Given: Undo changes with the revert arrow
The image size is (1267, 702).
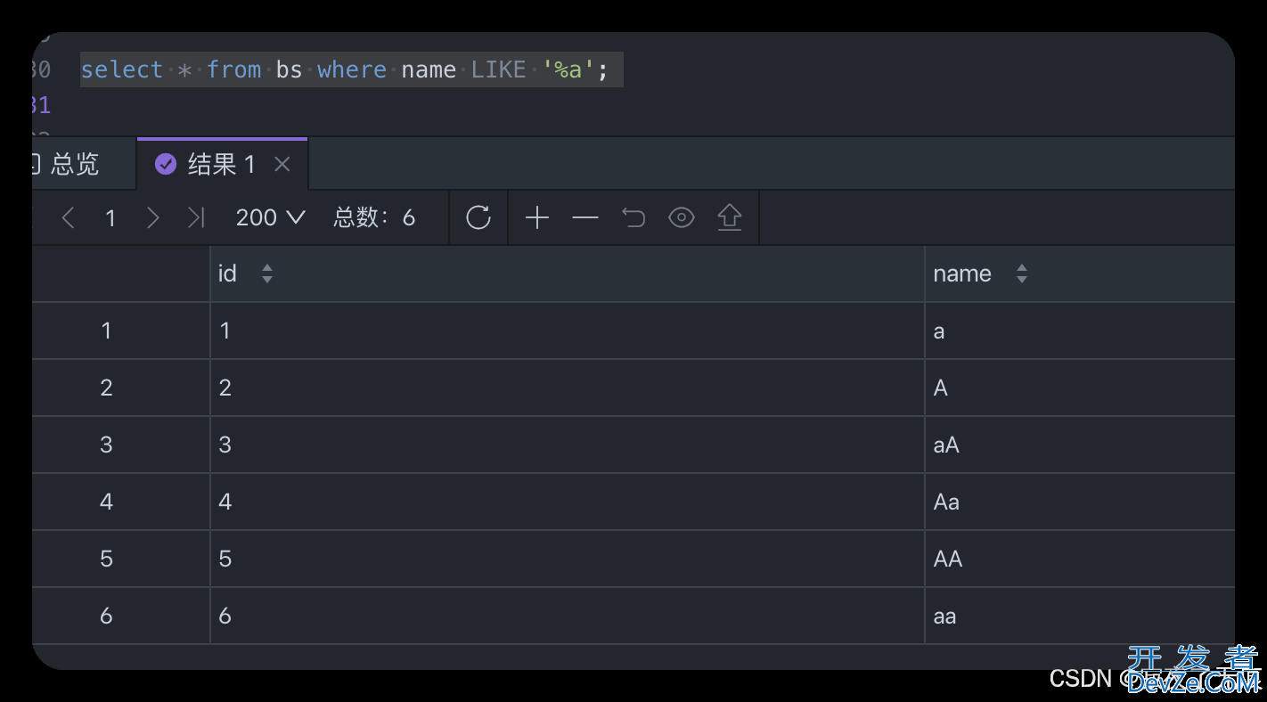Looking at the screenshot, I should pyautogui.click(x=633, y=217).
